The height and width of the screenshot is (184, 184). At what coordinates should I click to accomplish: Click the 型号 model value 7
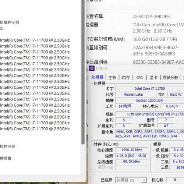(166, 120)
